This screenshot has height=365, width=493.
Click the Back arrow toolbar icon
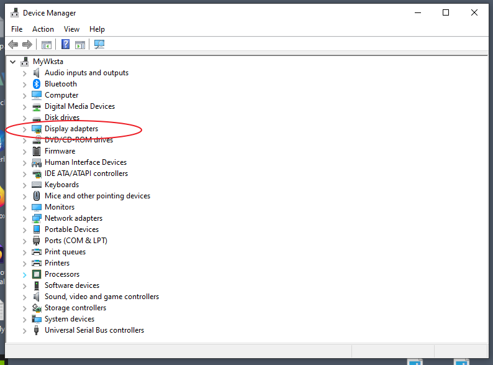coord(13,44)
